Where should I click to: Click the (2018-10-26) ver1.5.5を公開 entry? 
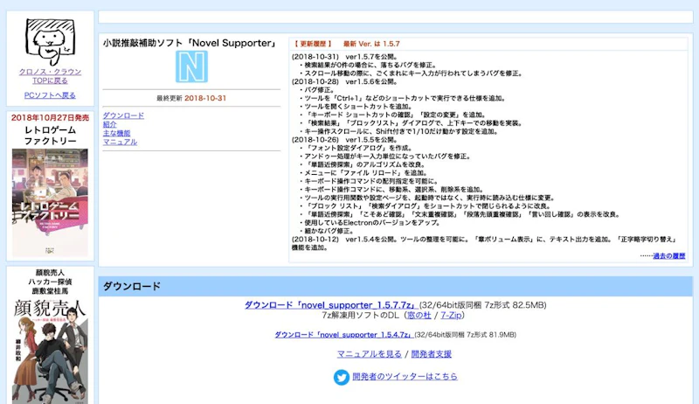[x=345, y=140]
